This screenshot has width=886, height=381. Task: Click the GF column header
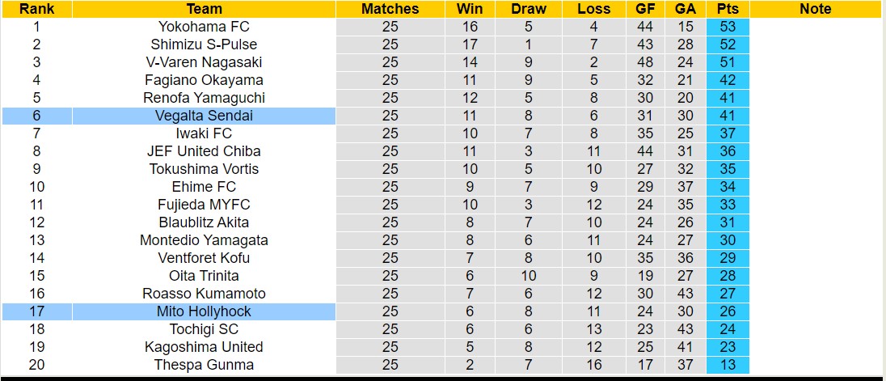coord(645,9)
